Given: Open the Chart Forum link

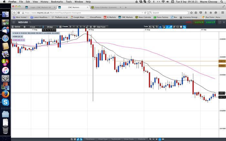Looking at the screenshot, I should tap(99, 27).
